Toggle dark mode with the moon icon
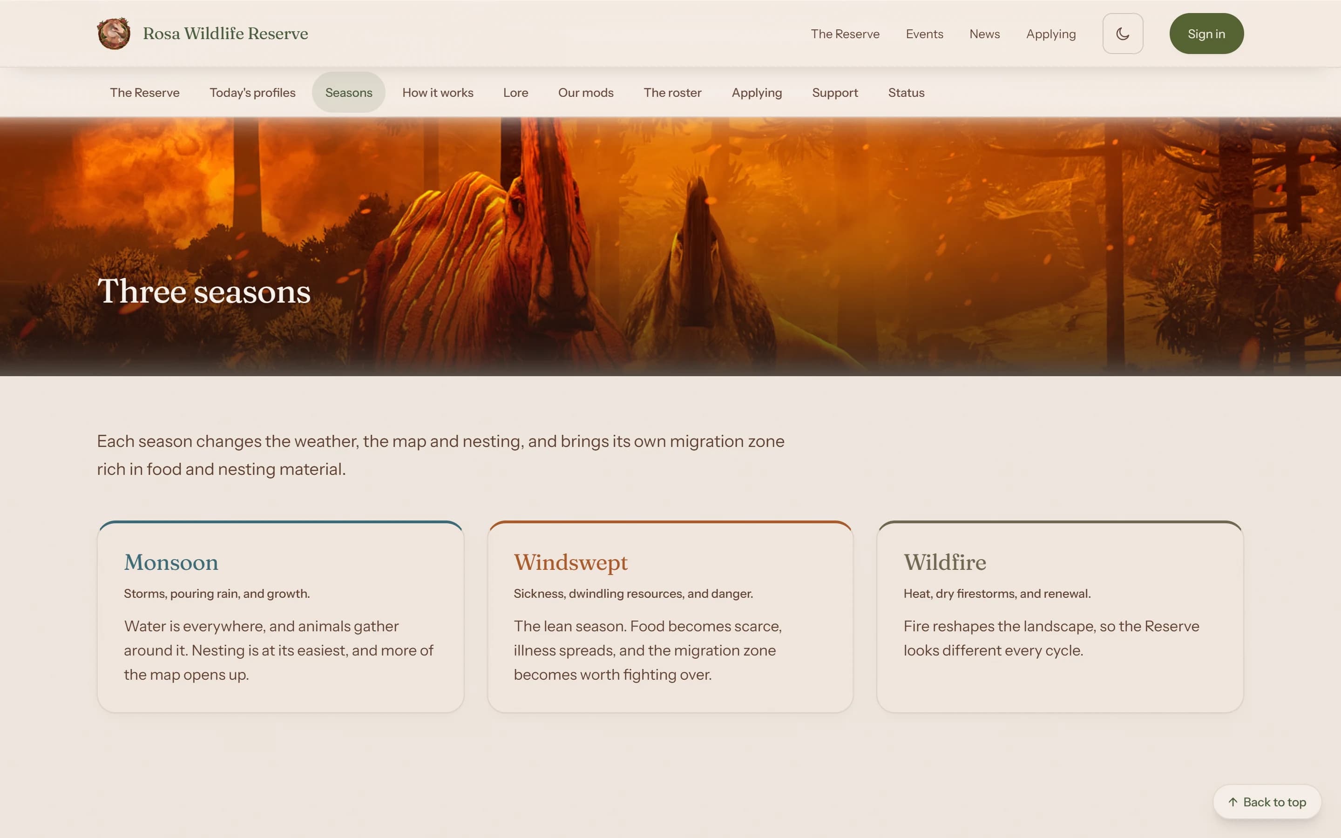This screenshot has height=838, width=1341. tap(1123, 34)
